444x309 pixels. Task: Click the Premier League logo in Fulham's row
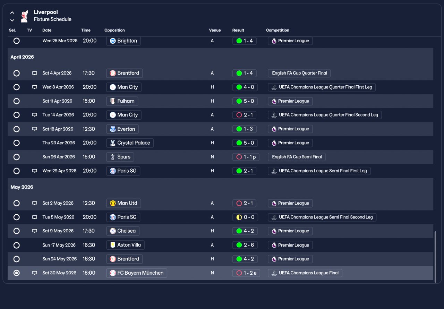coord(274,101)
